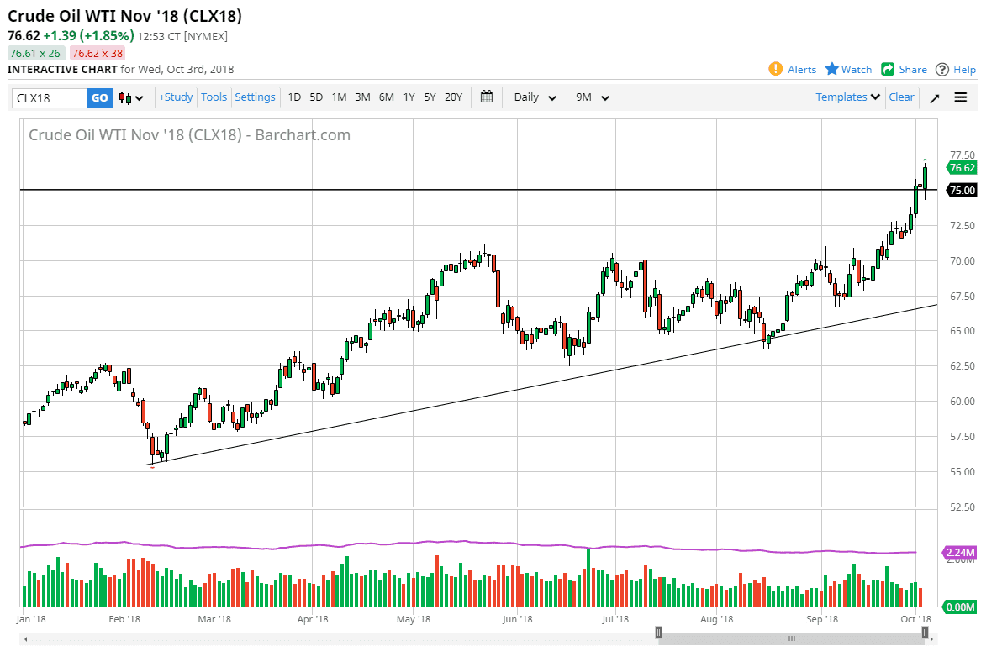Open the Daily frequency dropdown
The height and width of the screenshot is (646, 981).
tap(534, 97)
